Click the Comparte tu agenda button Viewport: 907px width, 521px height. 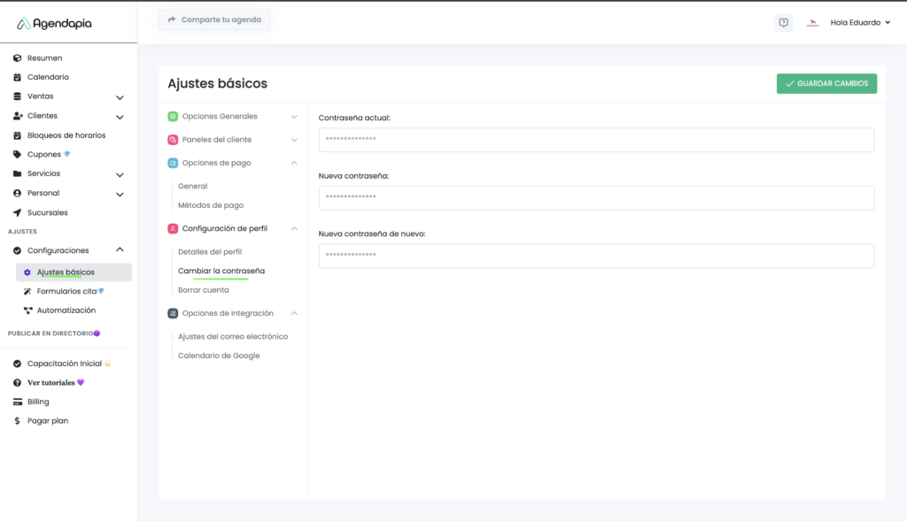(x=214, y=19)
